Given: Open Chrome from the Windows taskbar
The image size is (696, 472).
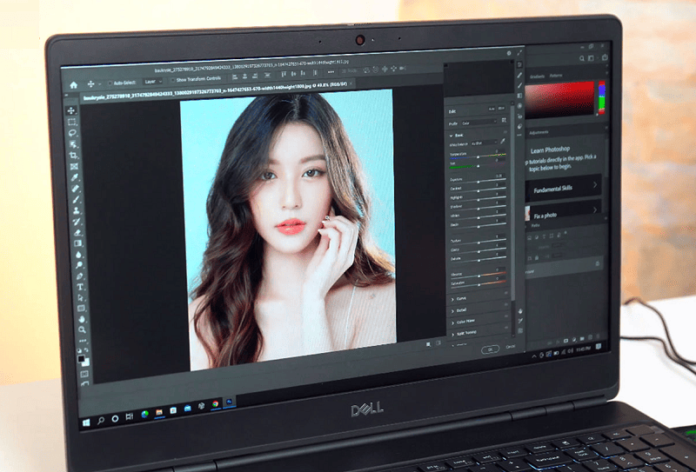Looking at the screenshot, I should 215,404.
